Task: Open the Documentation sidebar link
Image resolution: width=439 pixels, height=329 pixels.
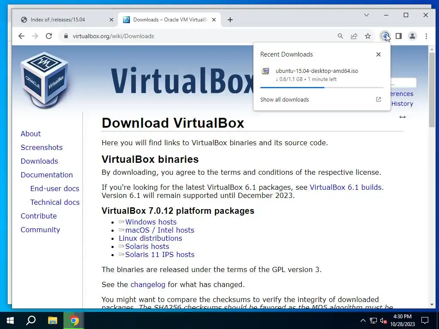Action: point(47,175)
